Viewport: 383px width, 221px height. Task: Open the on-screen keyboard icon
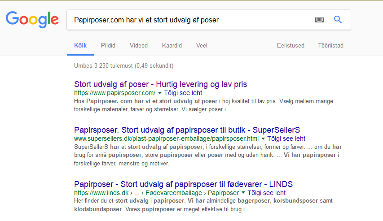pyautogui.click(x=320, y=20)
